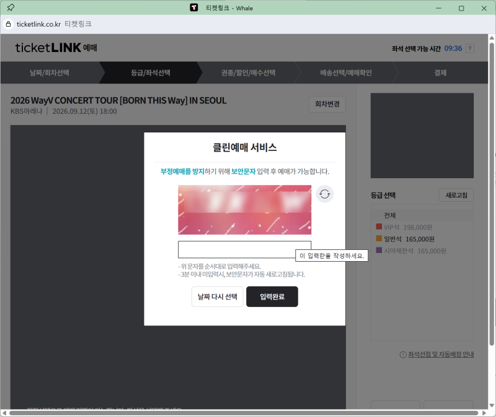Click the 새로고침 button in grade selection
Viewport: 496px width, 417px height.
point(456,195)
